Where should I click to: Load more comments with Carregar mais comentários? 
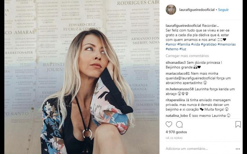tap(187, 56)
